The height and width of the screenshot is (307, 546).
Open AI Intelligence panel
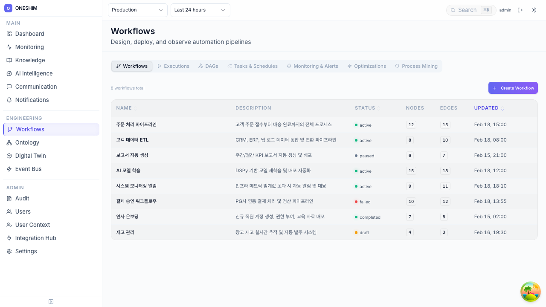click(34, 73)
